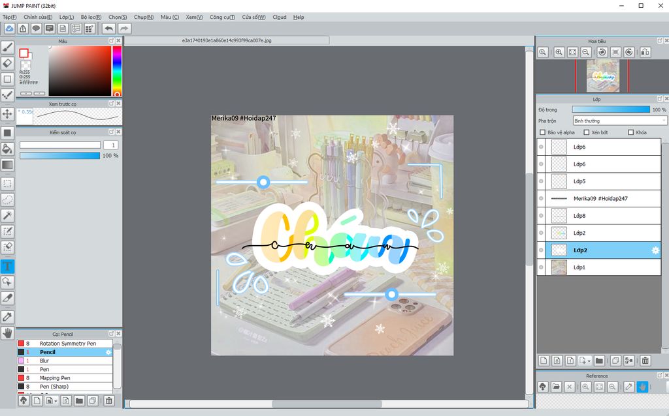Image resolution: width=669 pixels, height=416 pixels.
Task: Toggle the Xén bớt clipping checkbox
Action: (587, 132)
